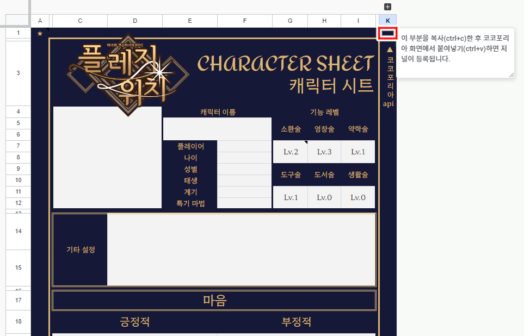Select column D header
Viewport: 524px width, 336px height.
click(x=135, y=21)
